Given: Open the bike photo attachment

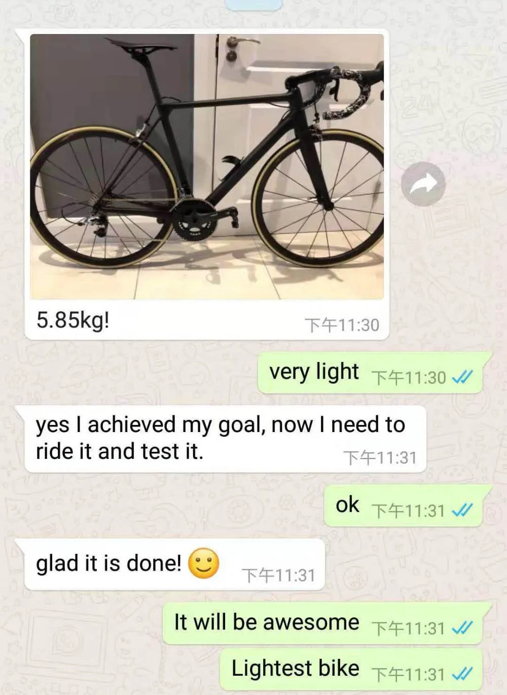Looking at the screenshot, I should pyautogui.click(x=207, y=167).
